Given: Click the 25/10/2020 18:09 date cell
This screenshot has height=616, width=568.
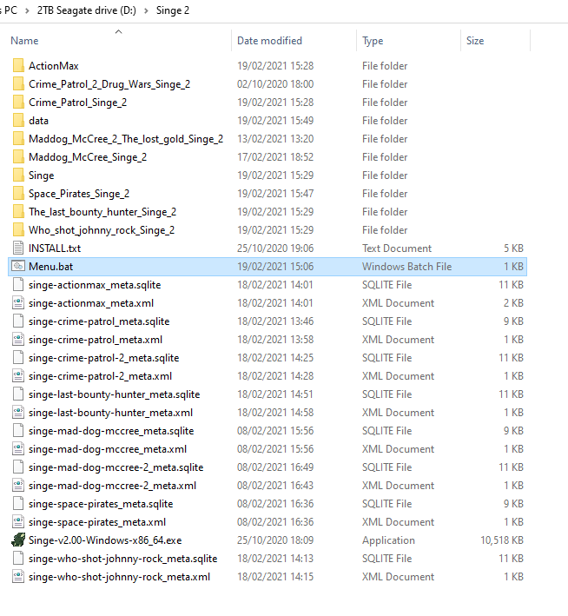Looking at the screenshot, I should pos(275,540).
